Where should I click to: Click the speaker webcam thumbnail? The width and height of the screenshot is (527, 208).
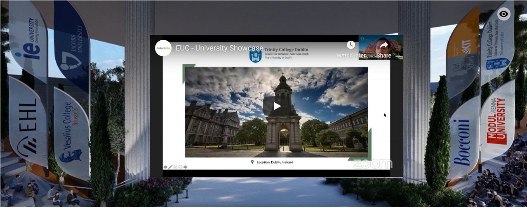pyautogui.click(x=381, y=47)
